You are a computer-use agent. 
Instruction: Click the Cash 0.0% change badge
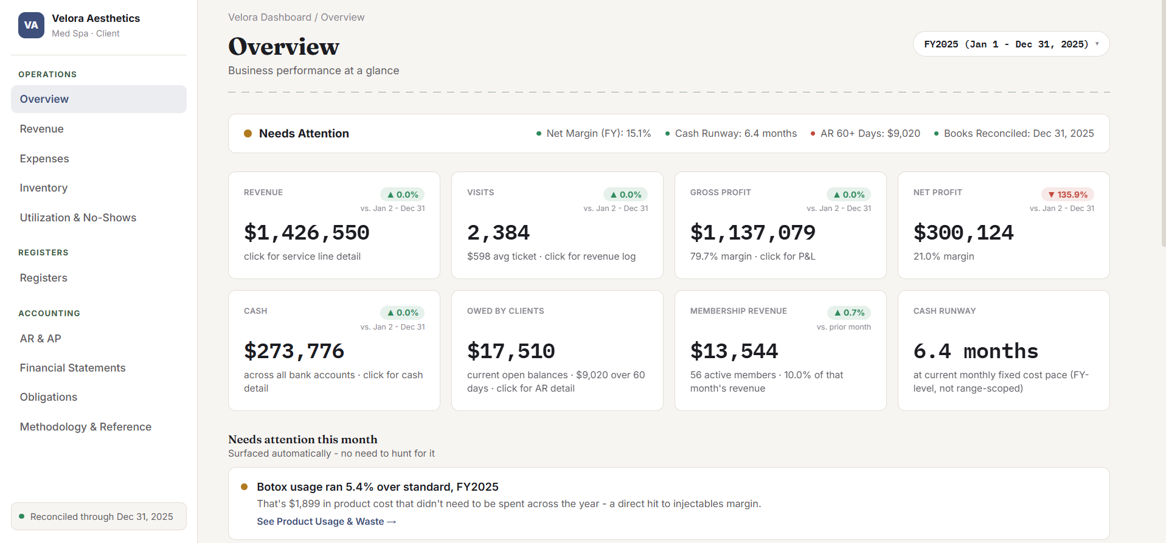[402, 313]
